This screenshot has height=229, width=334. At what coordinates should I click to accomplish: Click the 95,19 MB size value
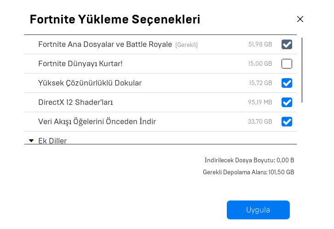point(260,102)
